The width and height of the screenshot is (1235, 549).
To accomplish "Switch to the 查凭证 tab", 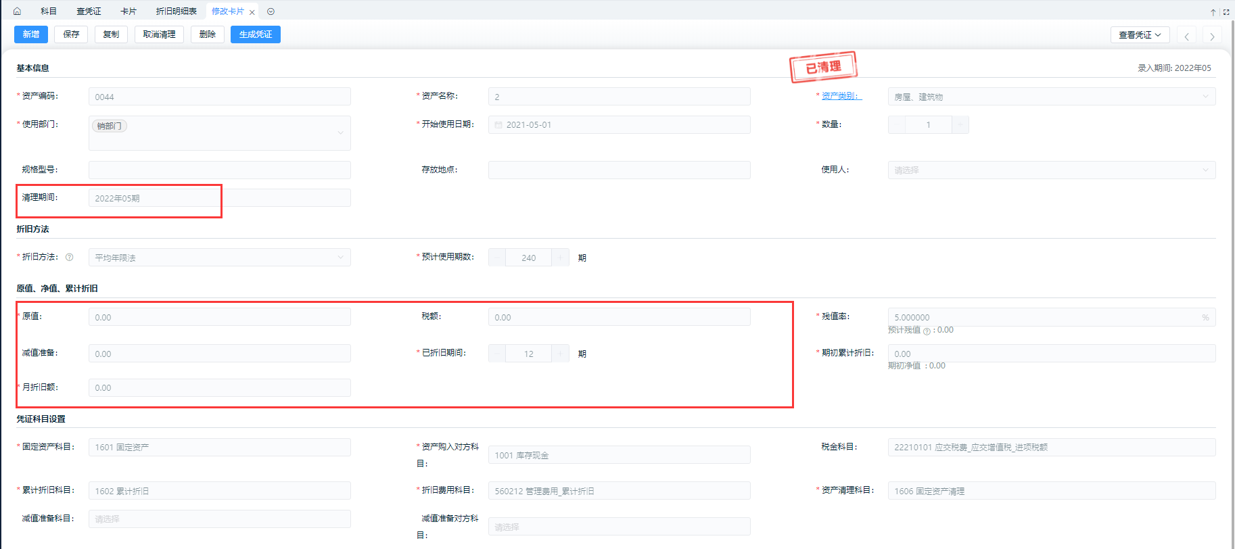I will [89, 11].
